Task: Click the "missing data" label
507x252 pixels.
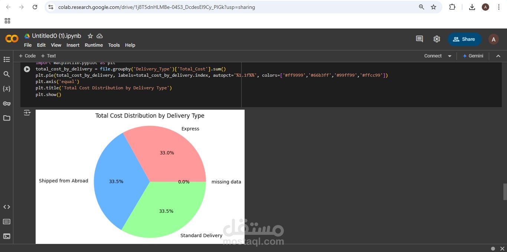Action: 226,182
